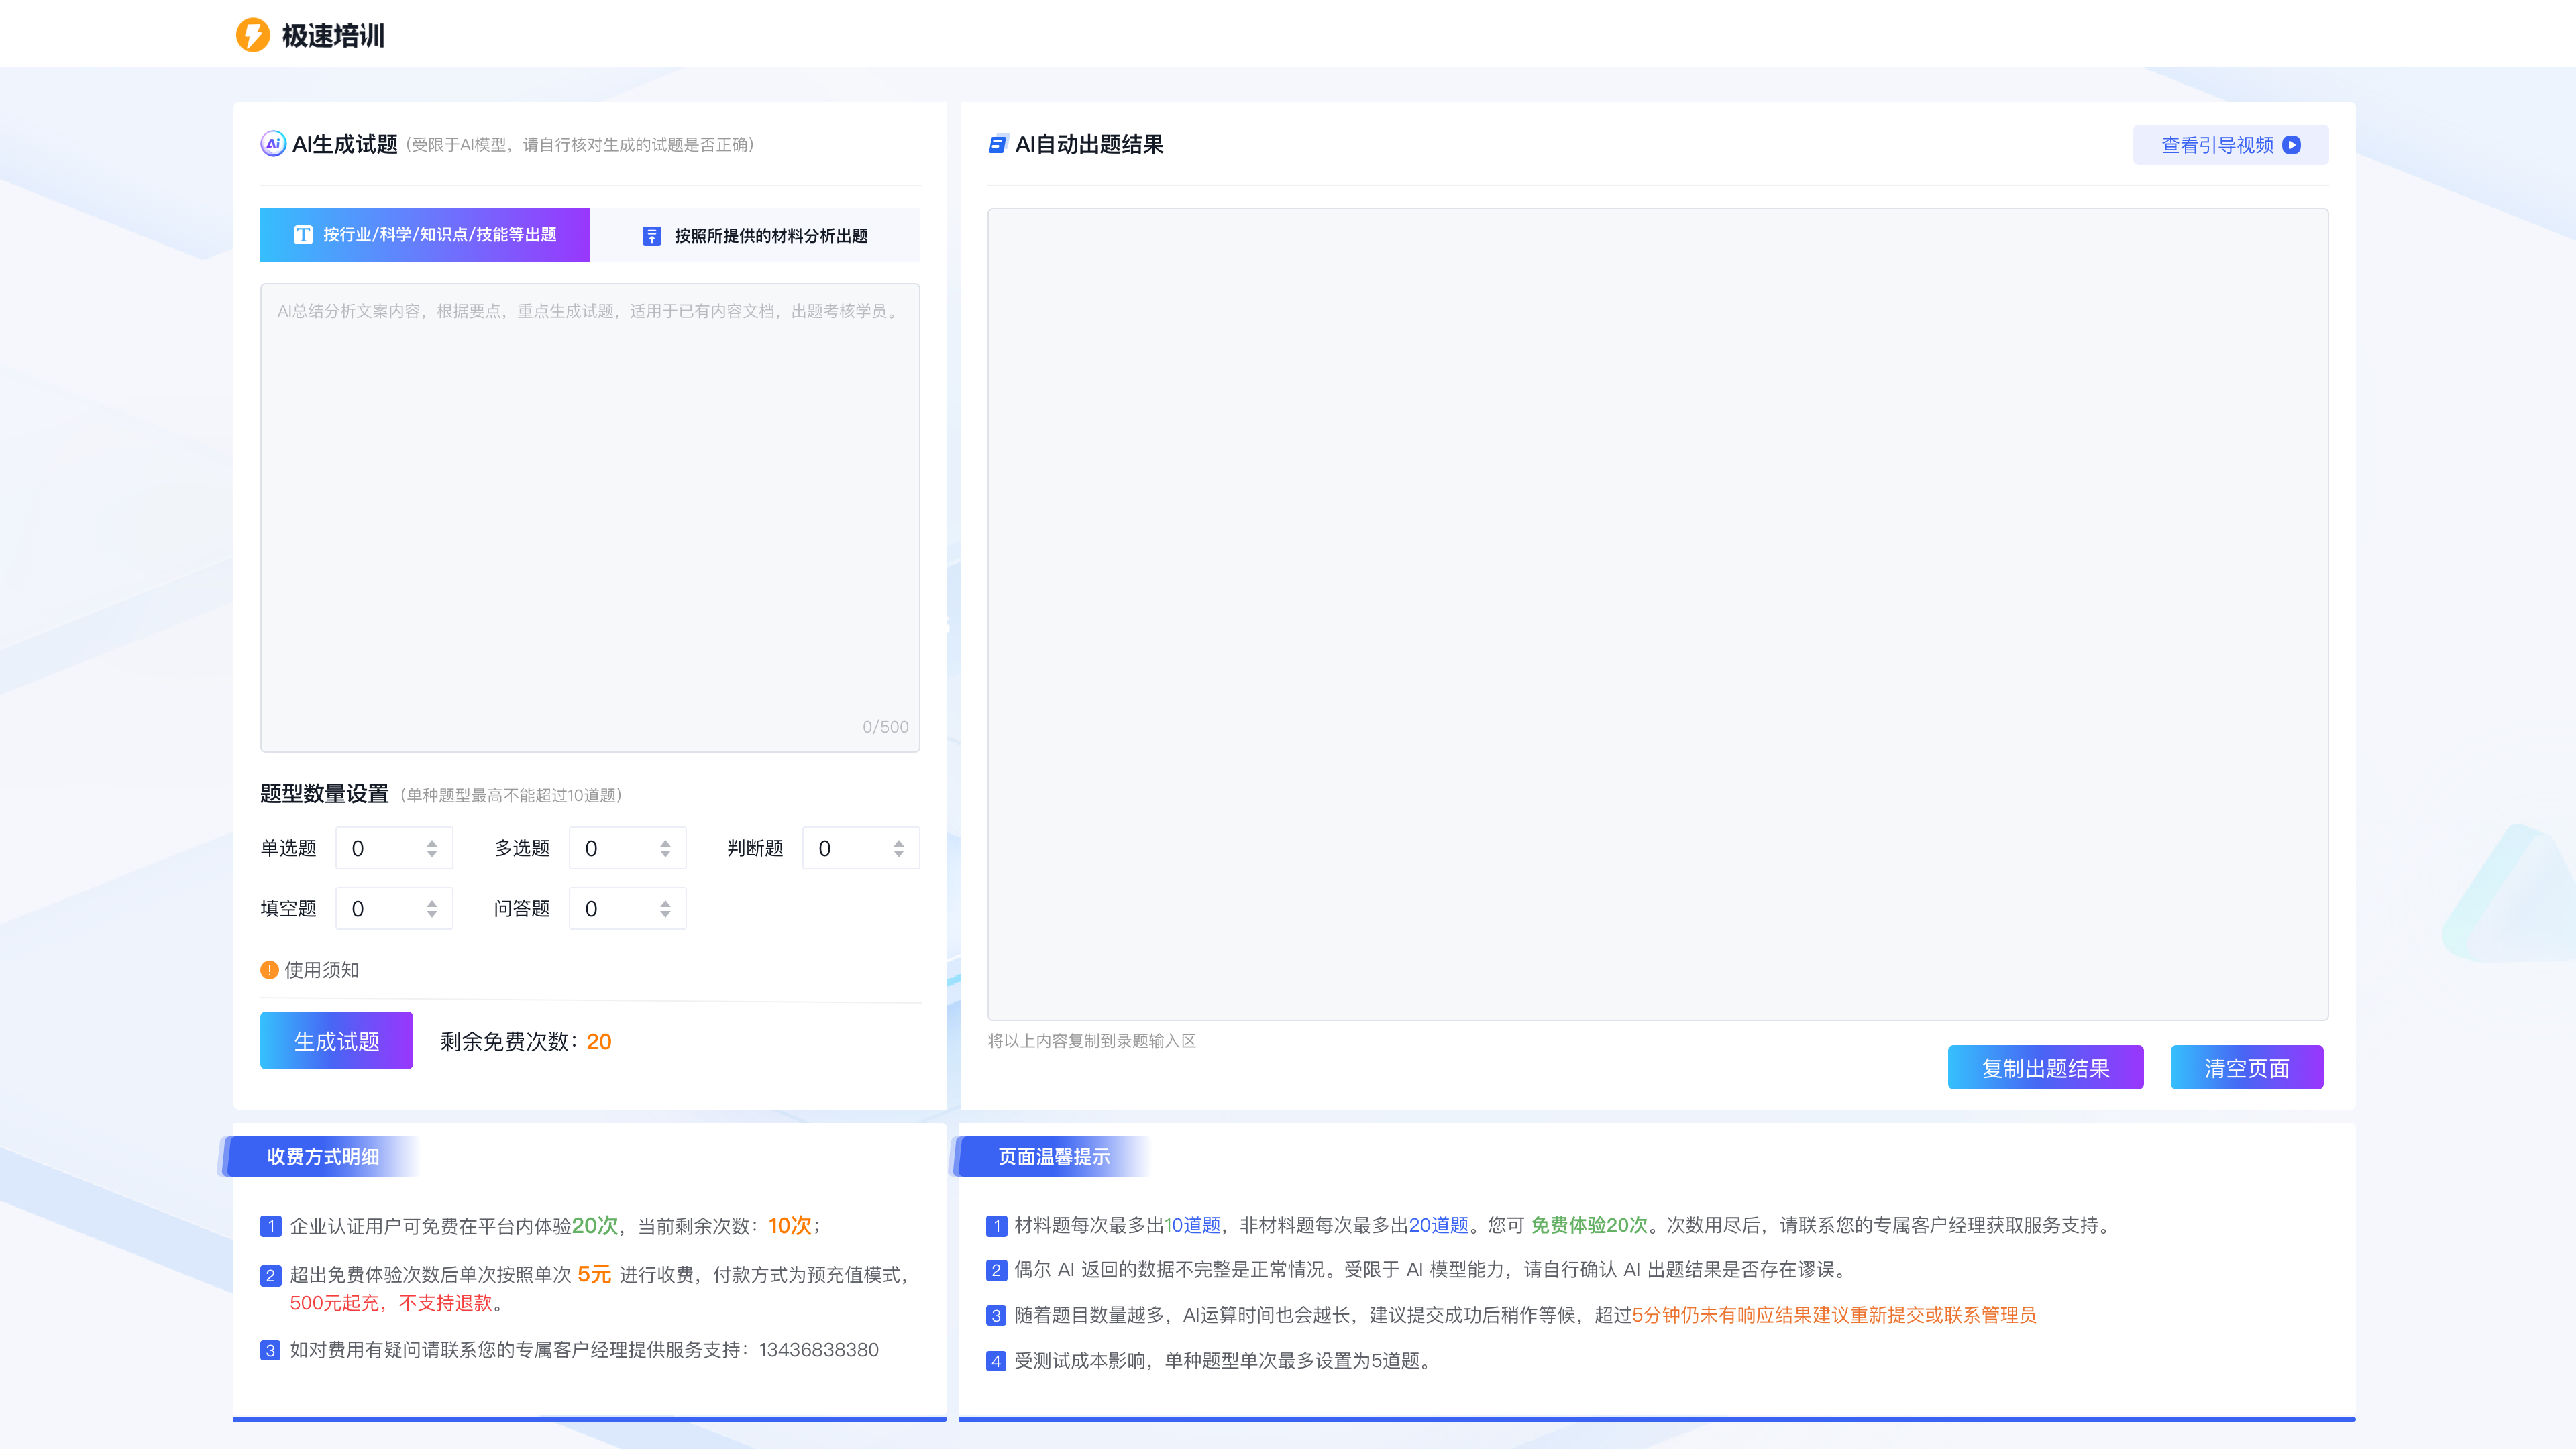Click the 受测试成本影响 tip line
Screen dimensions: 2576x1449
(x=1224, y=1361)
